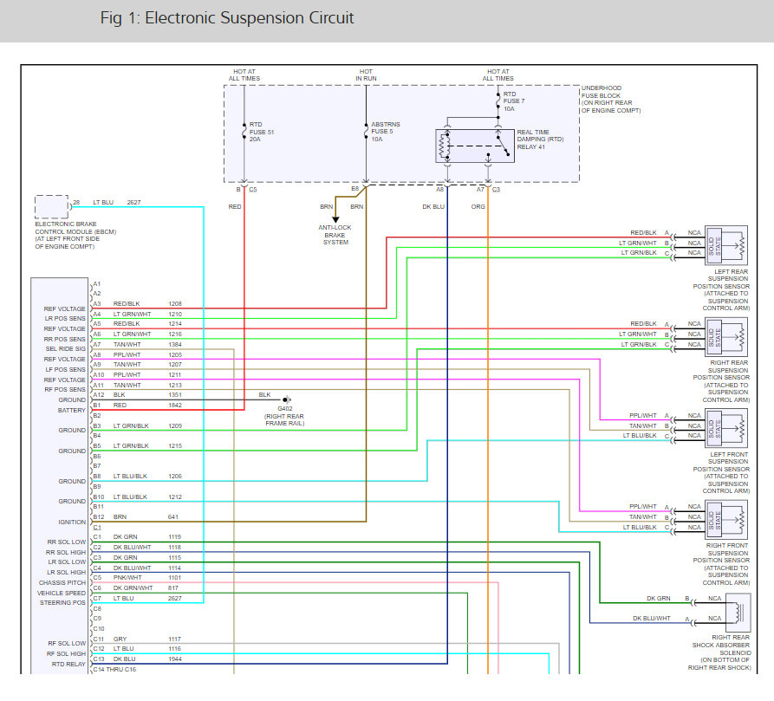Click the Left Front position sensor symbol
The image size is (774, 701).
(x=726, y=428)
